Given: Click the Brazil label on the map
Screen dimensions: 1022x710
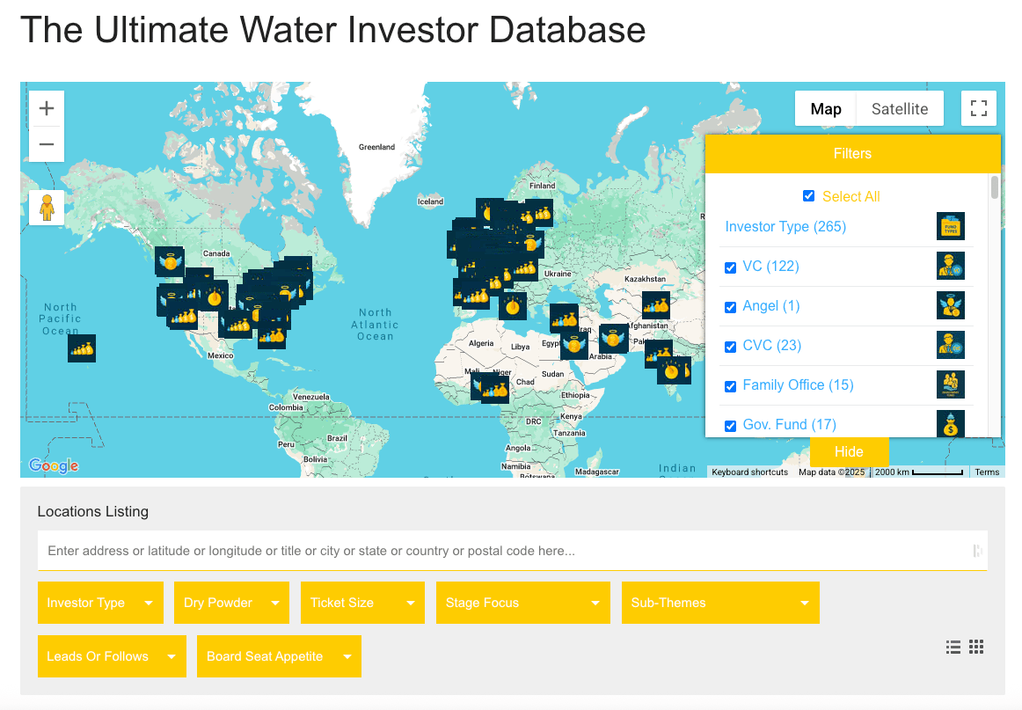Looking at the screenshot, I should pos(337,438).
